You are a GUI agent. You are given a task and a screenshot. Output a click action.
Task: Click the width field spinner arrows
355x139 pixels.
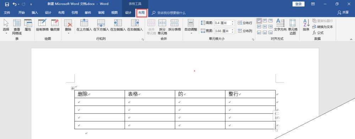[x=233, y=31]
